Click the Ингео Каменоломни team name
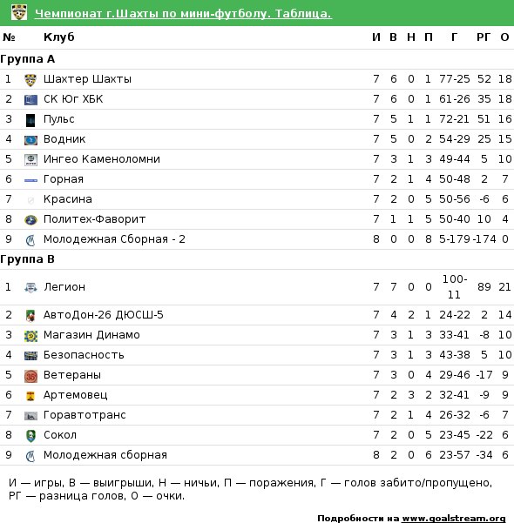Image resolution: width=514 pixels, height=523 pixels. (102, 159)
